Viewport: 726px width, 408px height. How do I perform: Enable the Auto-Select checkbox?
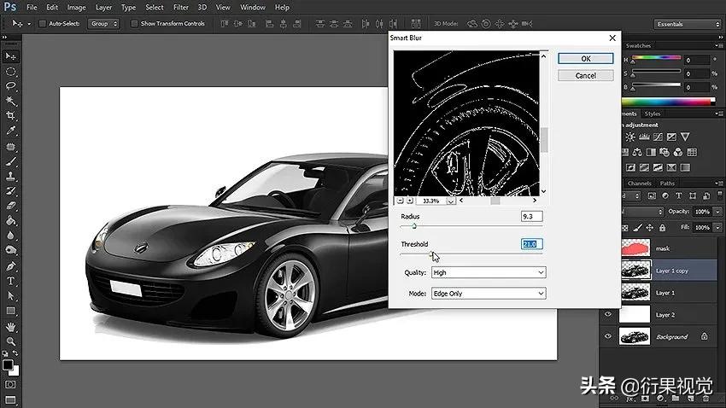click(x=42, y=23)
